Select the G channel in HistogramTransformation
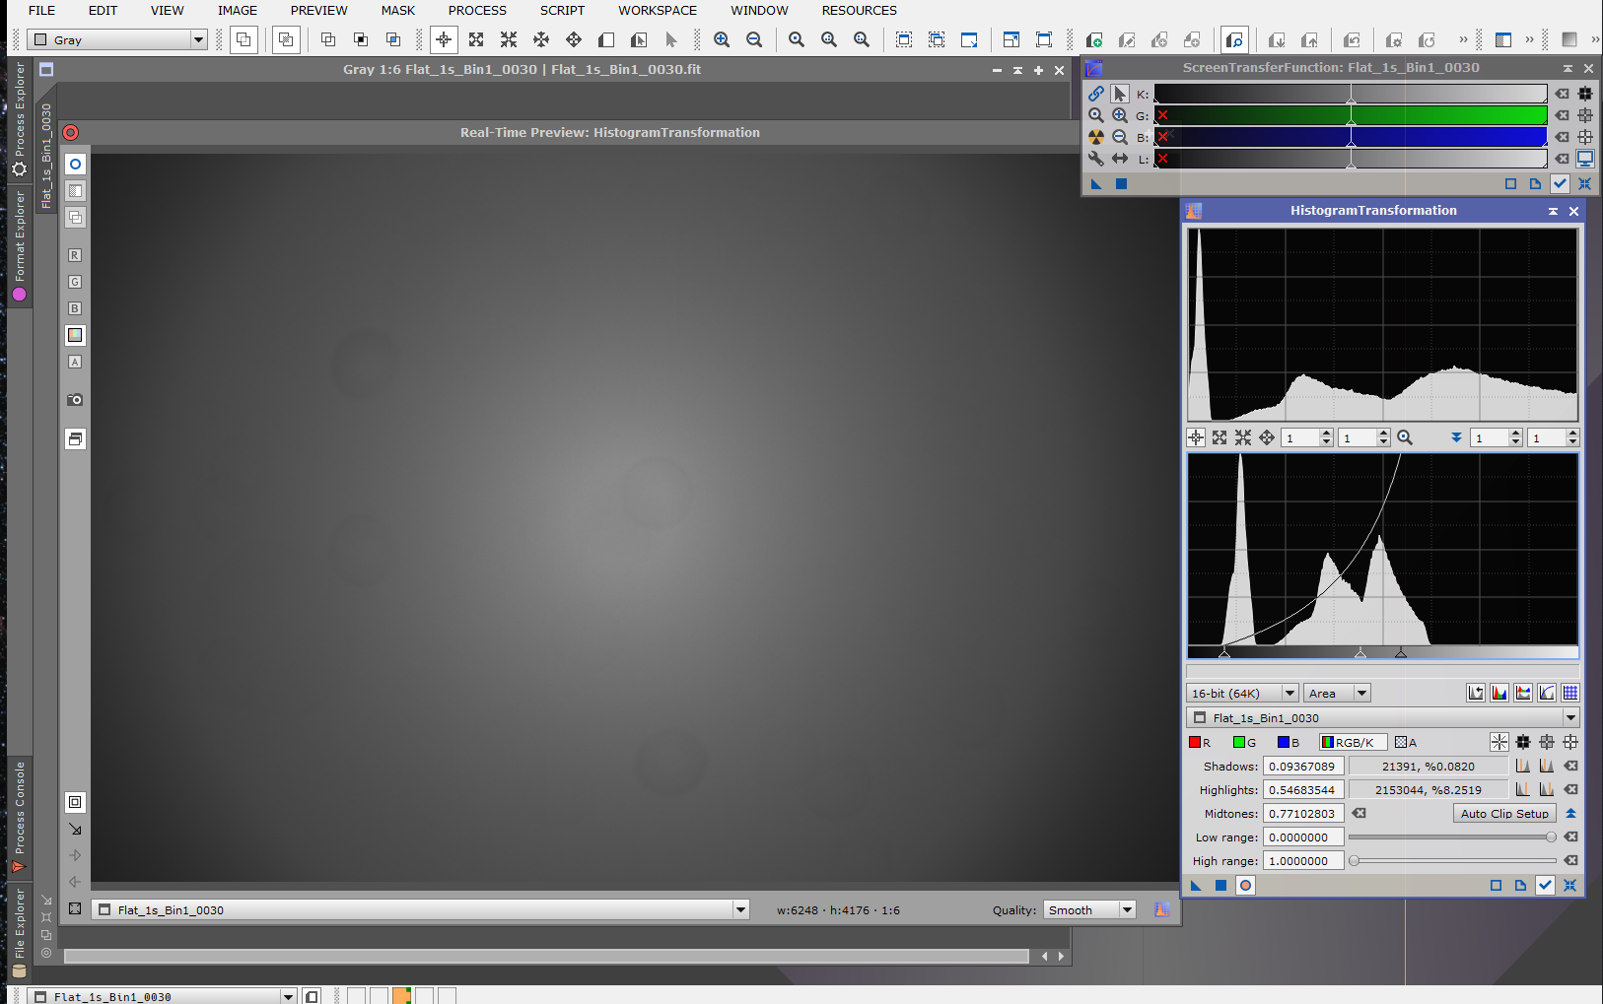1603x1004 pixels. 1244,742
